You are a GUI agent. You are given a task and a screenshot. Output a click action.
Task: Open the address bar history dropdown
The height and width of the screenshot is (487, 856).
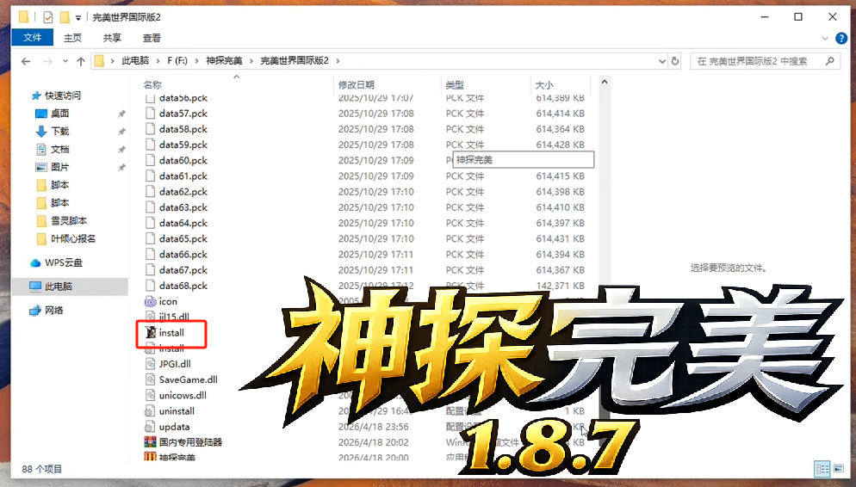(661, 61)
